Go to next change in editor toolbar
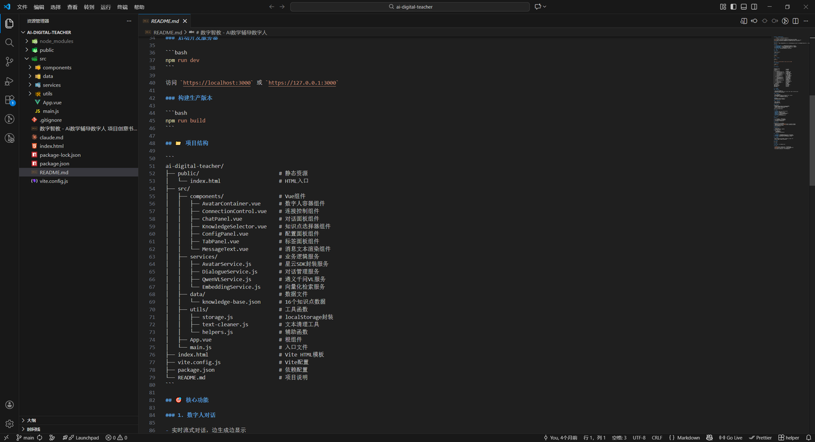The height and width of the screenshot is (442, 815). [x=775, y=20]
